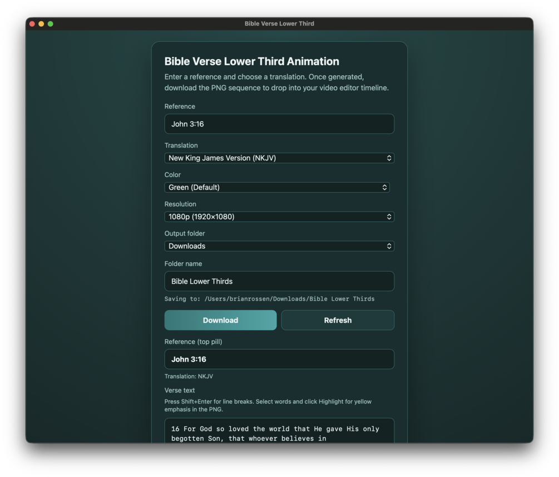Click the 'Resolution' label
Viewport: 559px width, 477px height.
(x=180, y=204)
